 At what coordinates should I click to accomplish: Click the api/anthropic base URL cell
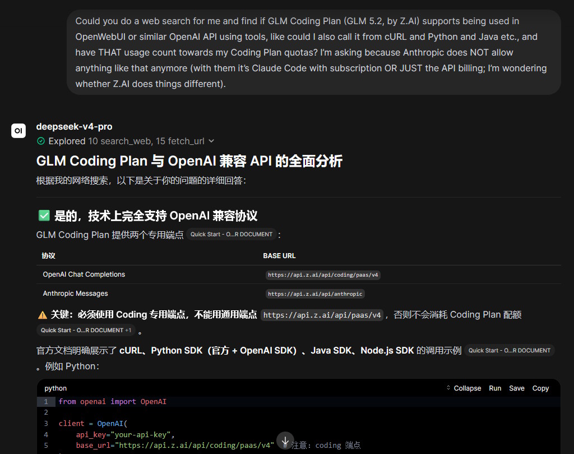[315, 294]
